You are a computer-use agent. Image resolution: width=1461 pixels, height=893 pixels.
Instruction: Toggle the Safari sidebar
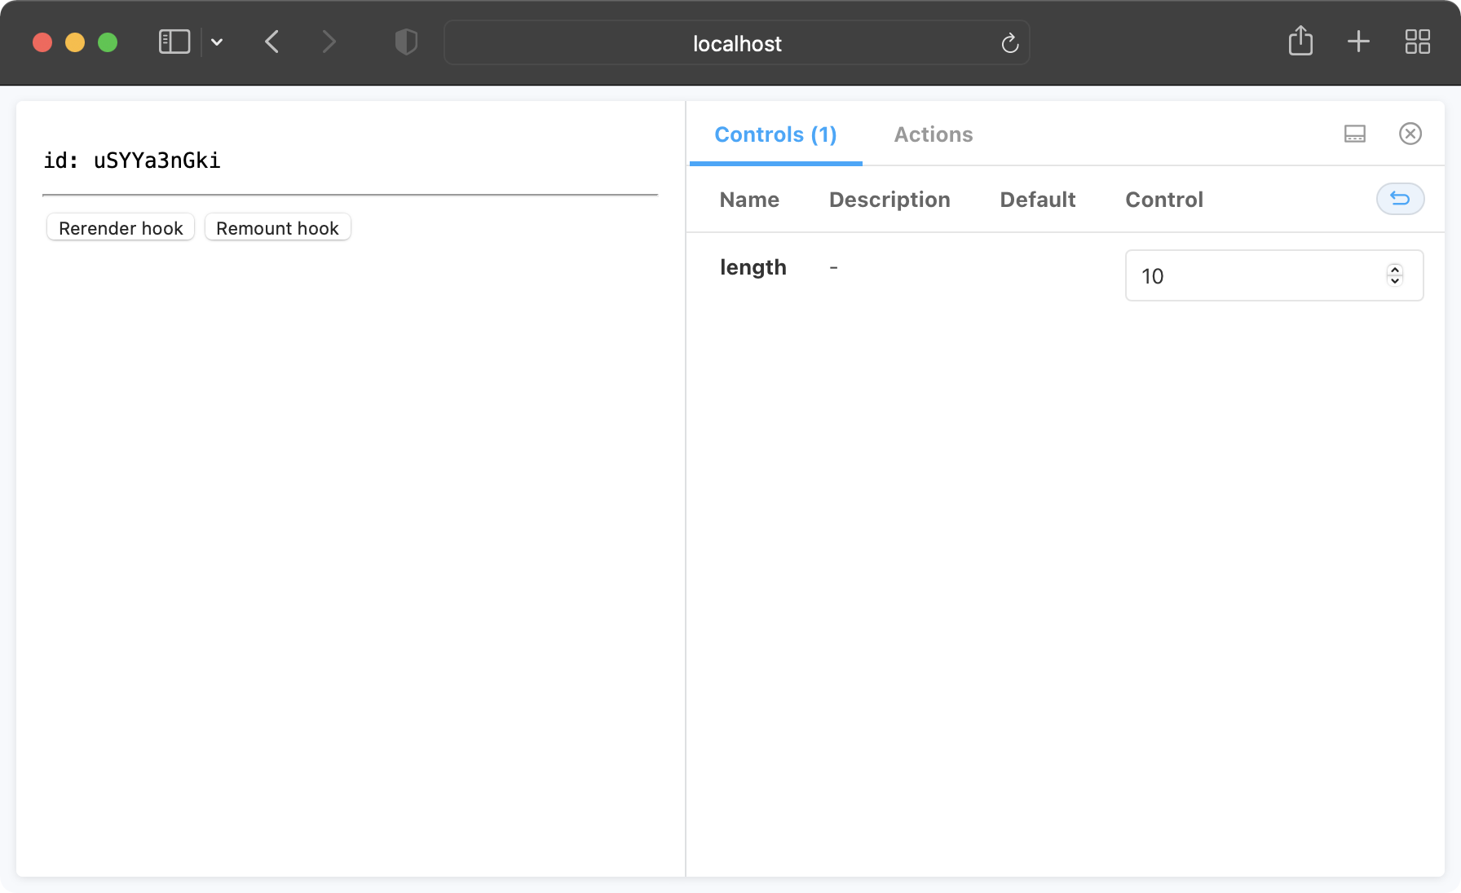173,42
